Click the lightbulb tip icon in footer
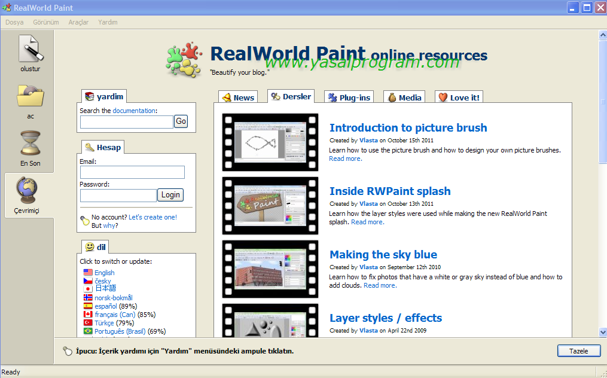The image size is (607, 378). point(68,351)
